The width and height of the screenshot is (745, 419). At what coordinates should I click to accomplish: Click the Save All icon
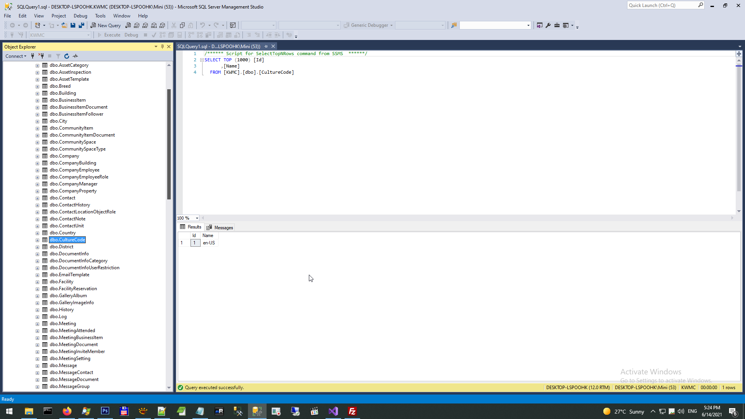point(81,25)
